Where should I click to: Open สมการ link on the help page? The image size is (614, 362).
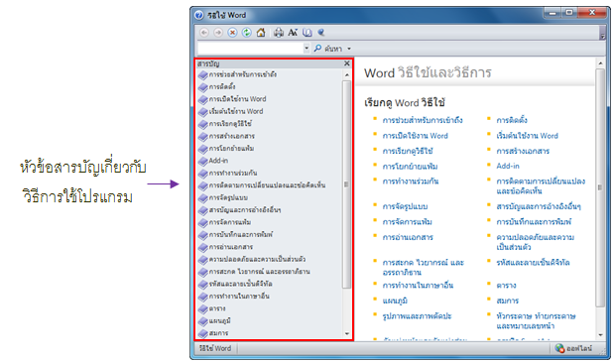[x=507, y=301]
